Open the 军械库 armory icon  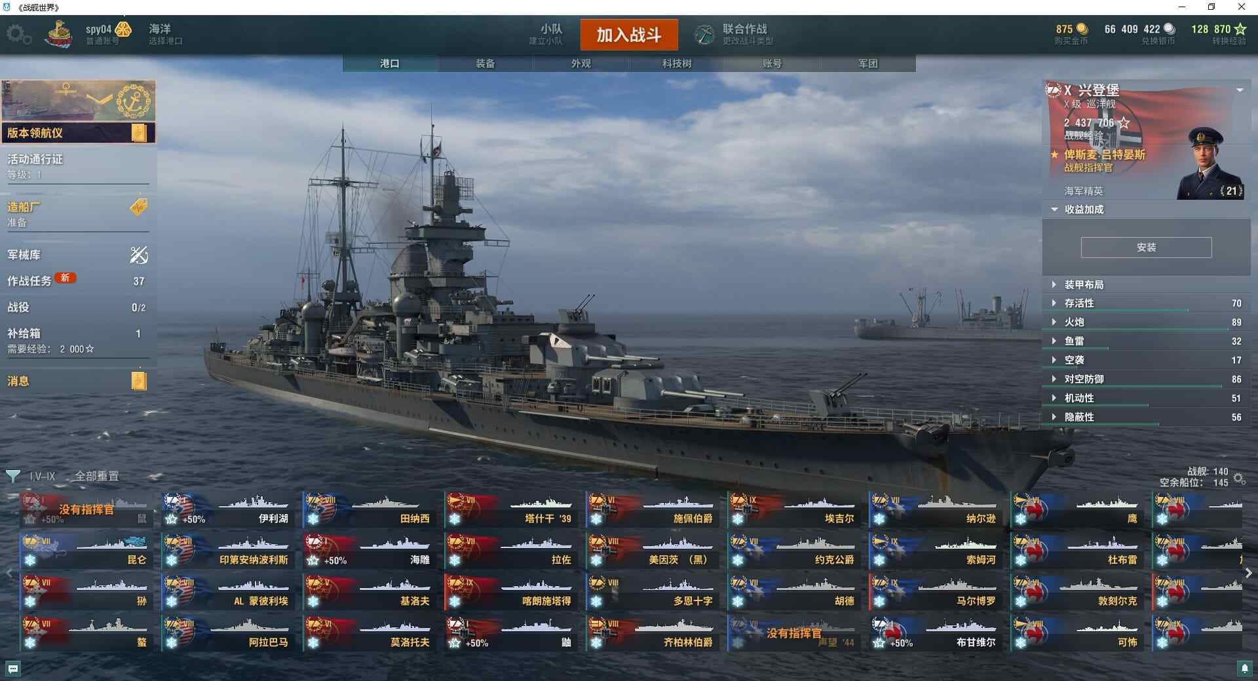tap(139, 255)
